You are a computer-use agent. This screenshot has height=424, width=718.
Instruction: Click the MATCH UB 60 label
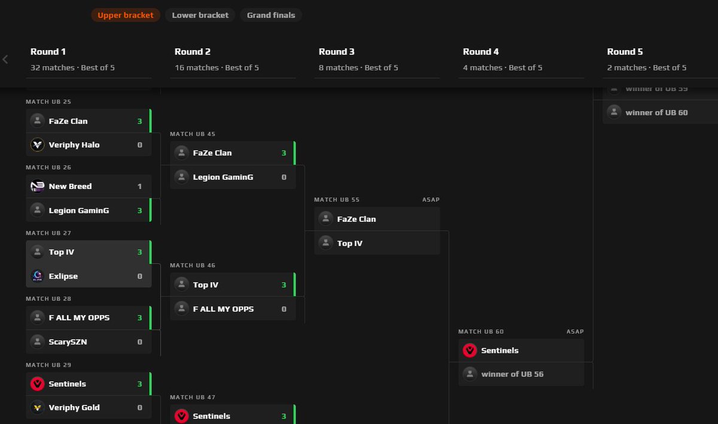tap(481, 331)
